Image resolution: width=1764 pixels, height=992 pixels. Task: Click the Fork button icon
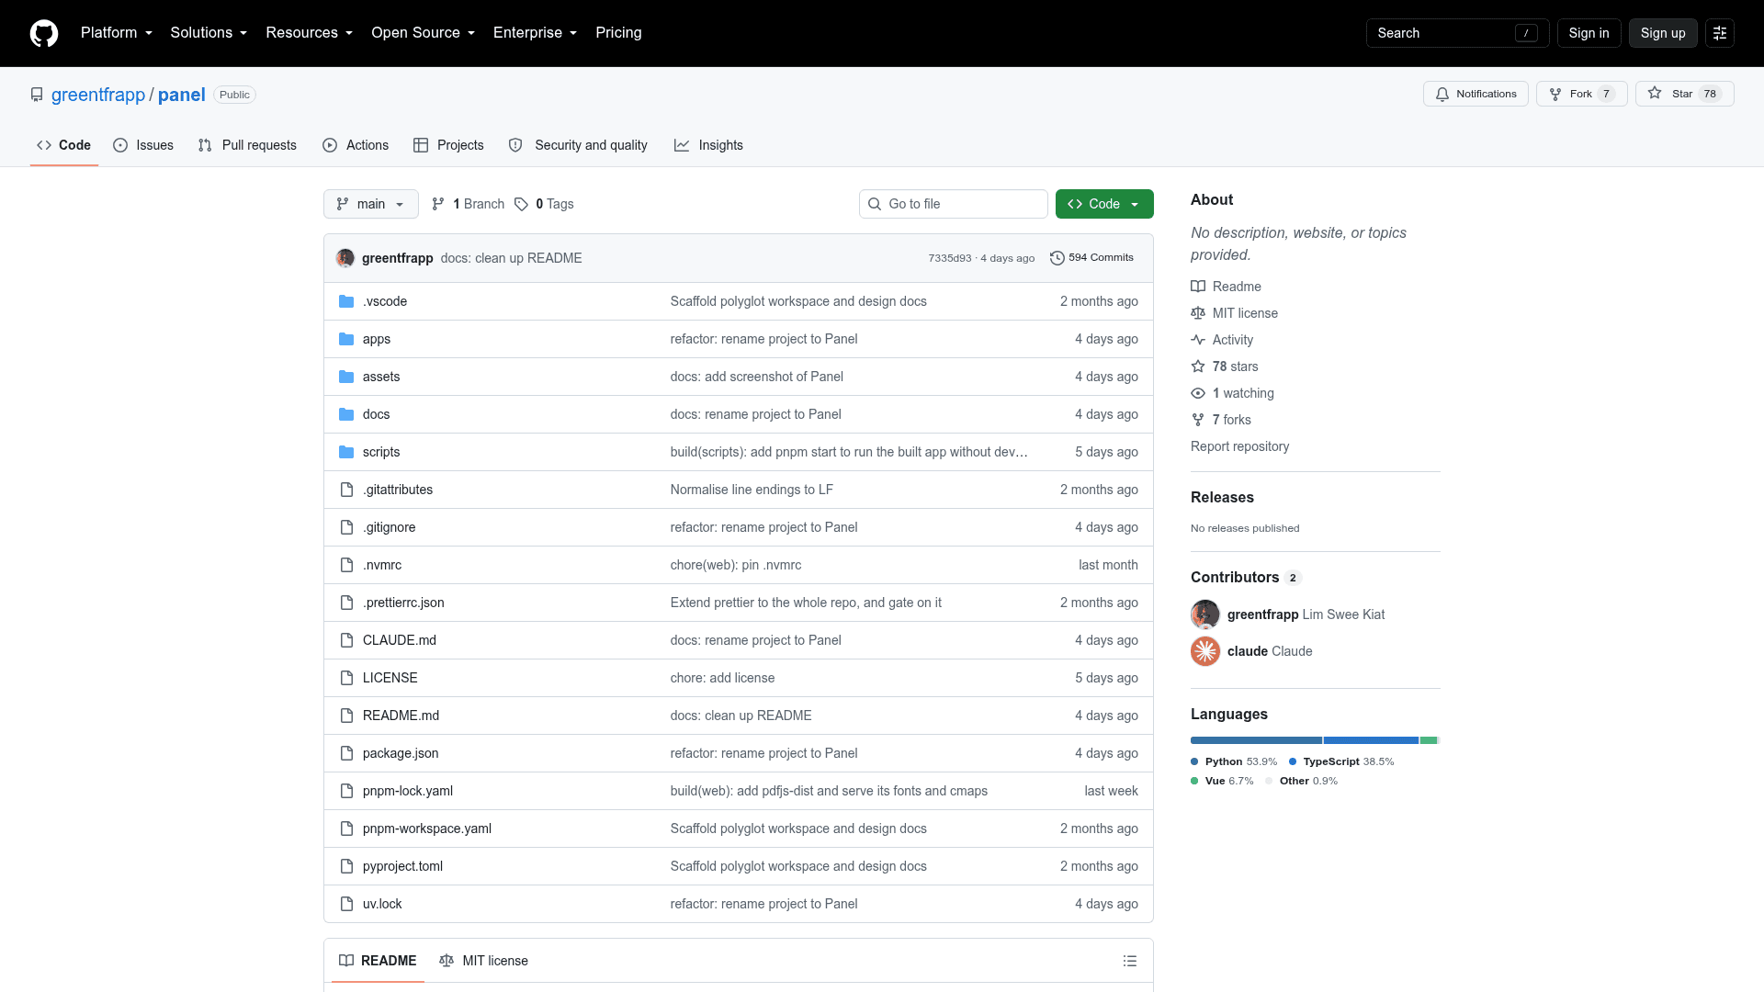[1555, 95]
